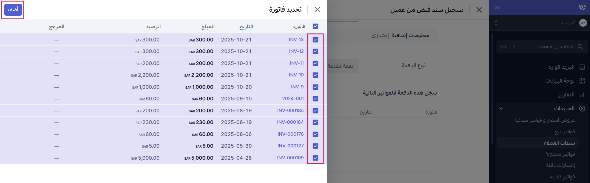Click the أضف button

click(13, 10)
